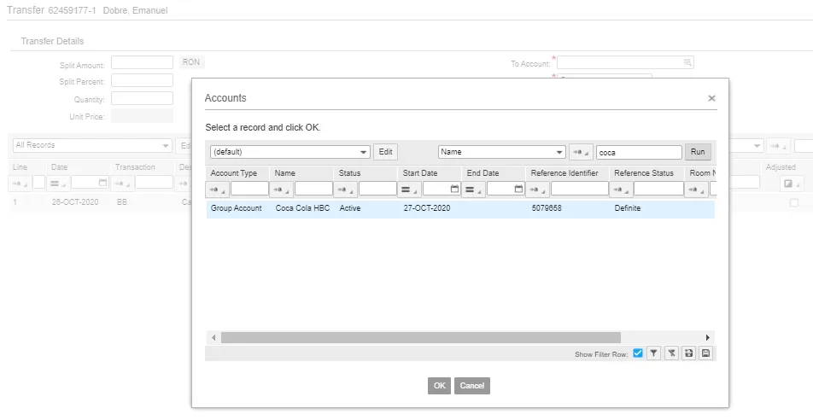Image resolution: width=813 pixels, height=420 pixels.
Task: Click 26-OCT-2020 date in transfer row
Action: click(75, 202)
